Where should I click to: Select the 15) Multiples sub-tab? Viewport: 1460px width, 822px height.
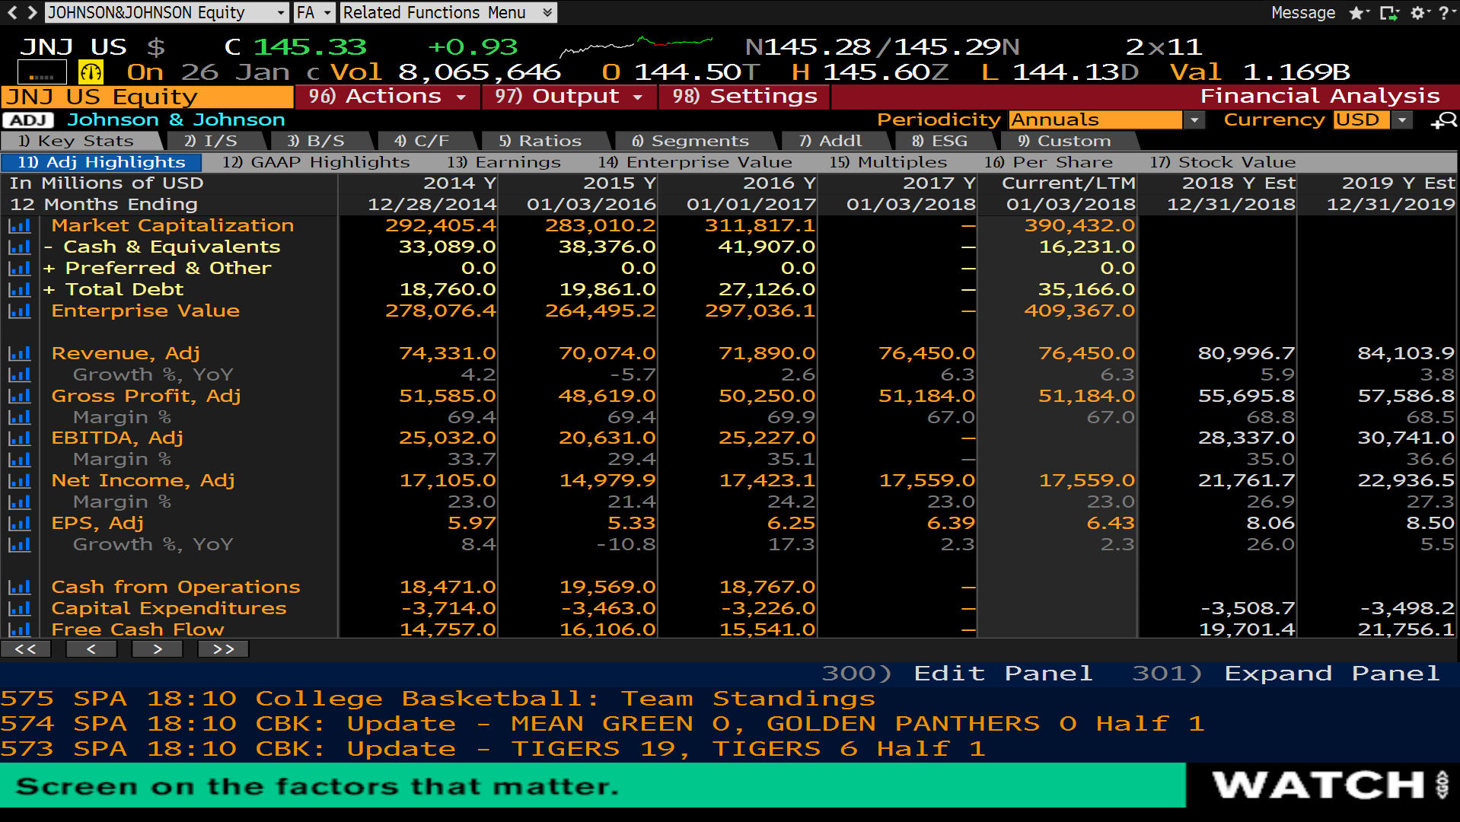888,163
